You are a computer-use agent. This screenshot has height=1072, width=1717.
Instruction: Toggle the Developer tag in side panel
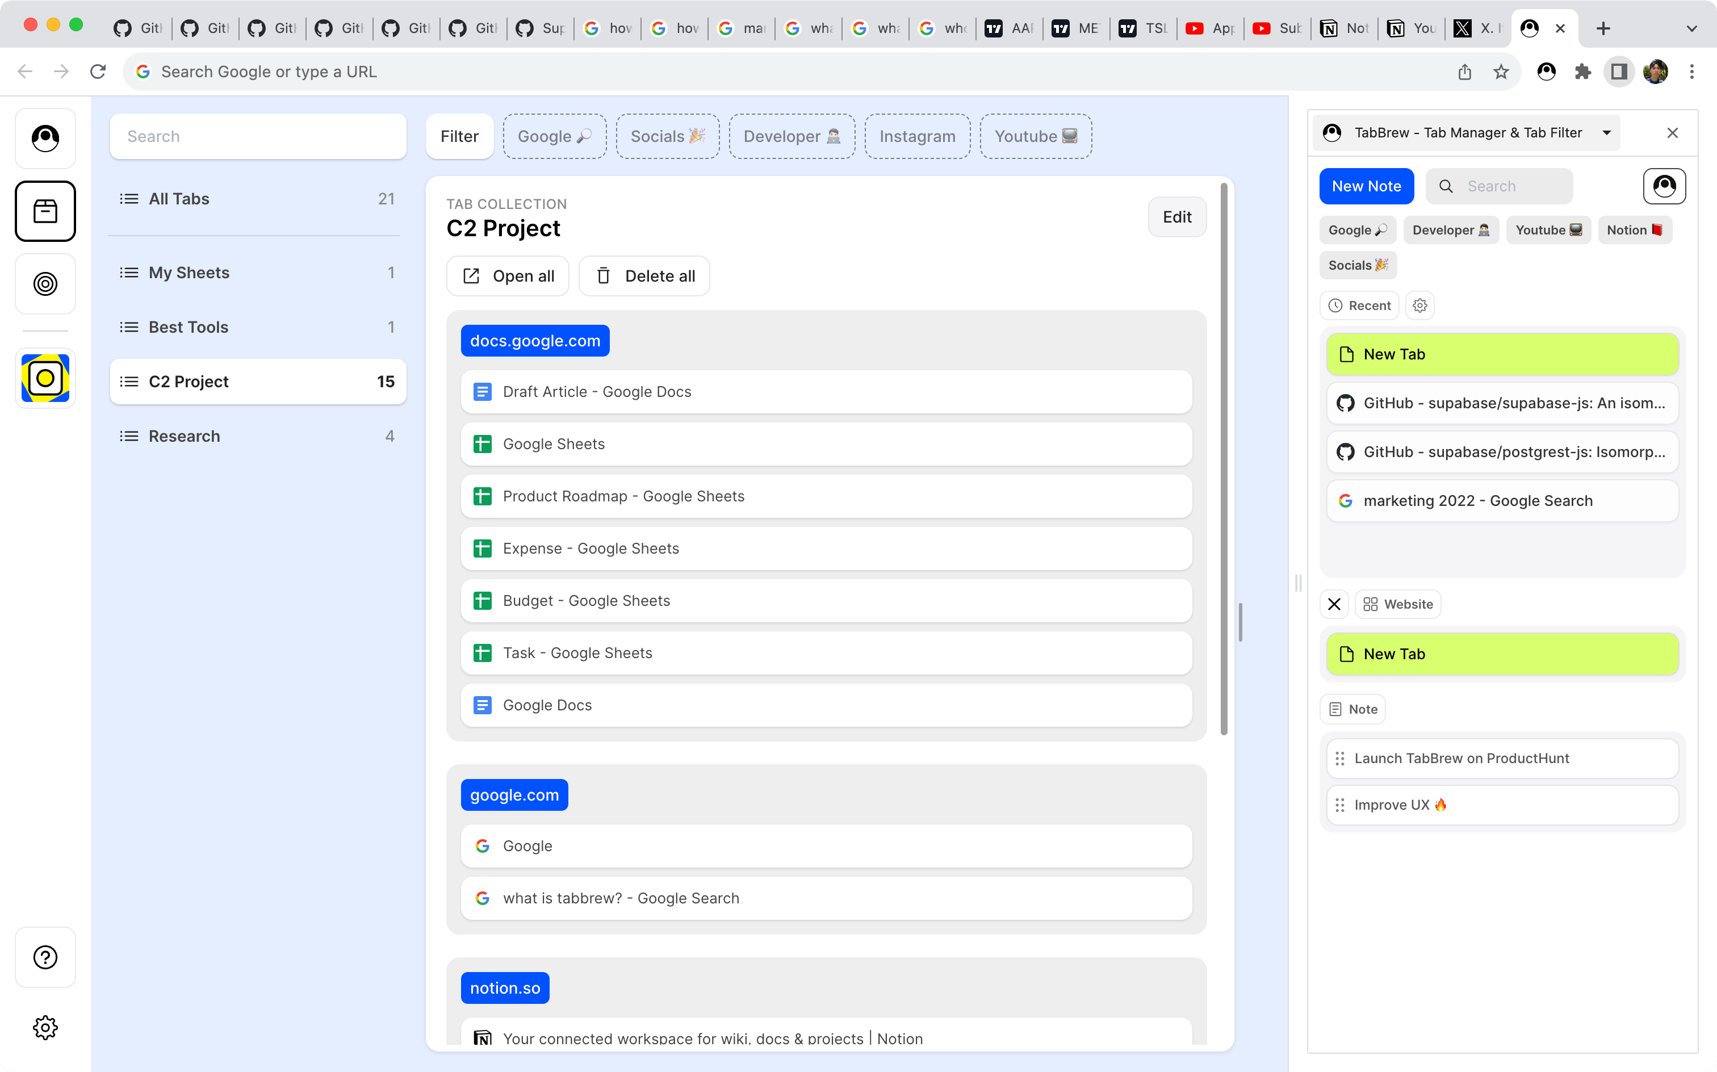click(1451, 230)
